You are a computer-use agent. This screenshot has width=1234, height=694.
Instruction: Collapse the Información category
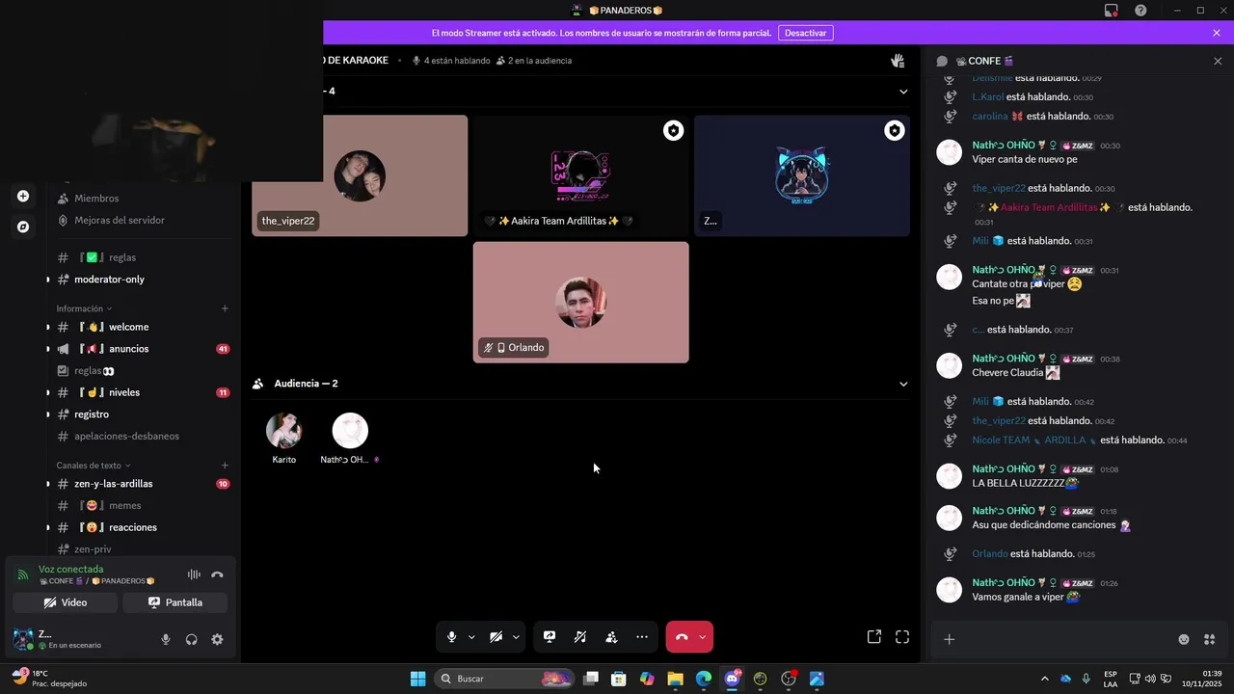84,308
